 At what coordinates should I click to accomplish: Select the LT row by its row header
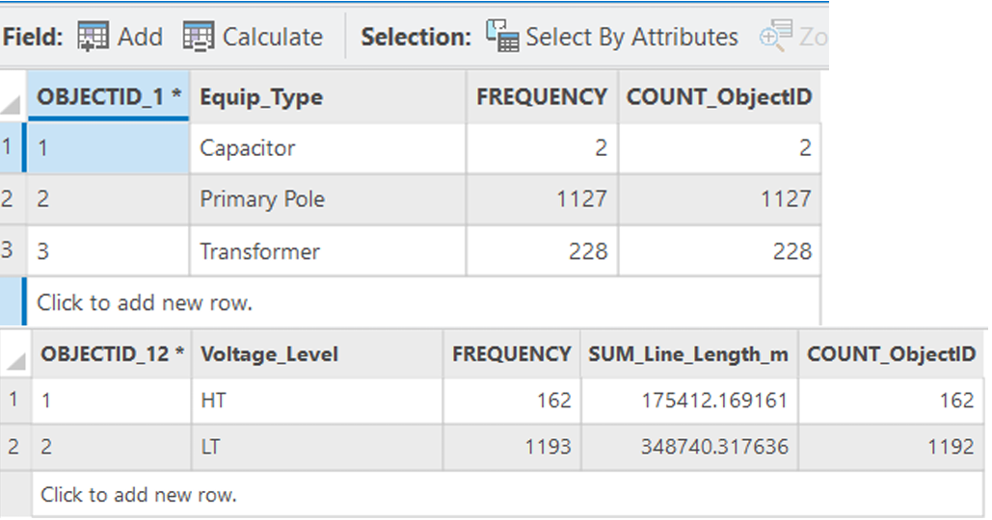tap(15, 447)
